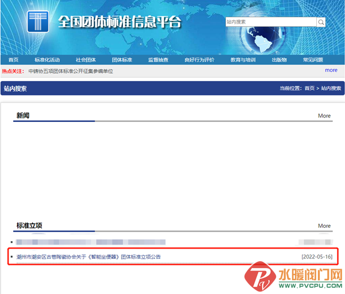The image size is (345, 294).
Task: Open the 出版物 menu item
Action: point(279,60)
